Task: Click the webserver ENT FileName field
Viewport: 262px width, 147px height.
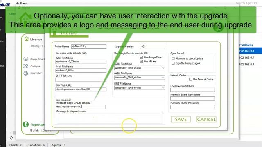Action: pos(81,80)
